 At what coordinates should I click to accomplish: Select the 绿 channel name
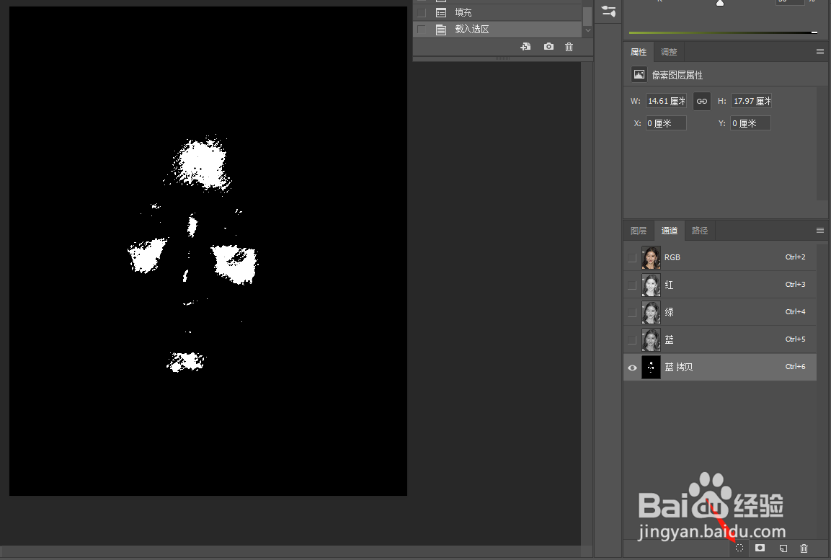[669, 313]
